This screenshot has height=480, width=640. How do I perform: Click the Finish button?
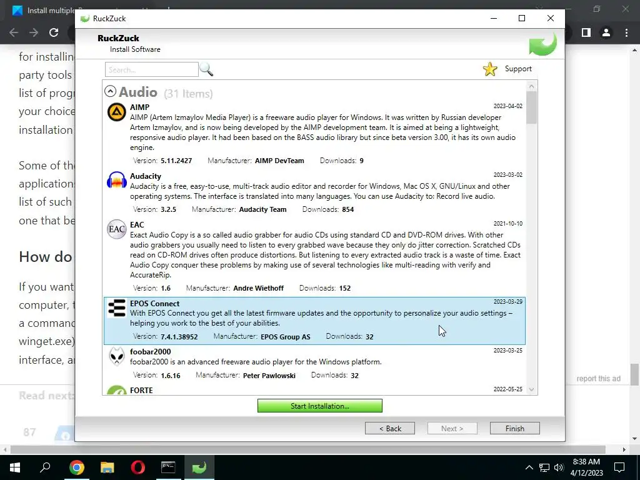[515, 428]
